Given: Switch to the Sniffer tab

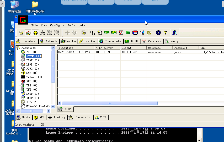Looking at the screenshot, I should click(69, 41).
